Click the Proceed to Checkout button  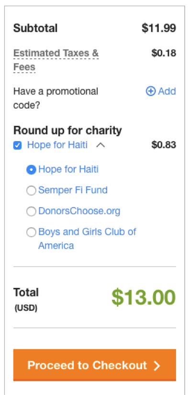[95, 365]
